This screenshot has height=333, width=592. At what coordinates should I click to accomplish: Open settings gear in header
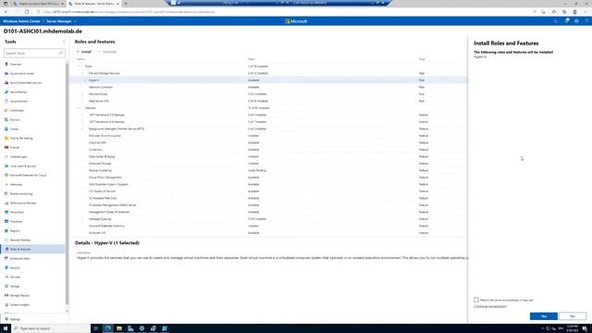point(576,21)
